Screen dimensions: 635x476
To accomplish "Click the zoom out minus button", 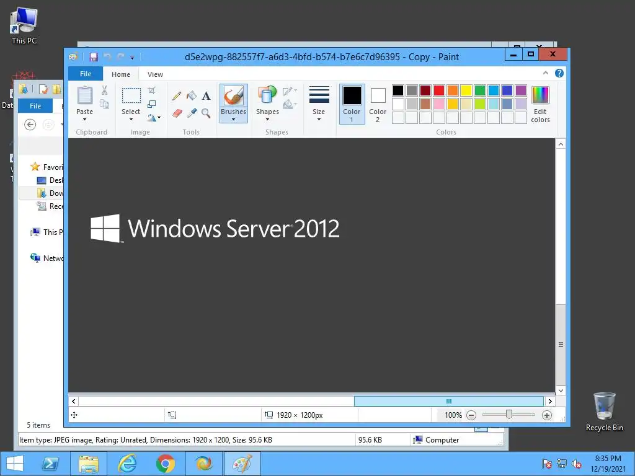I will coord(471,415).
